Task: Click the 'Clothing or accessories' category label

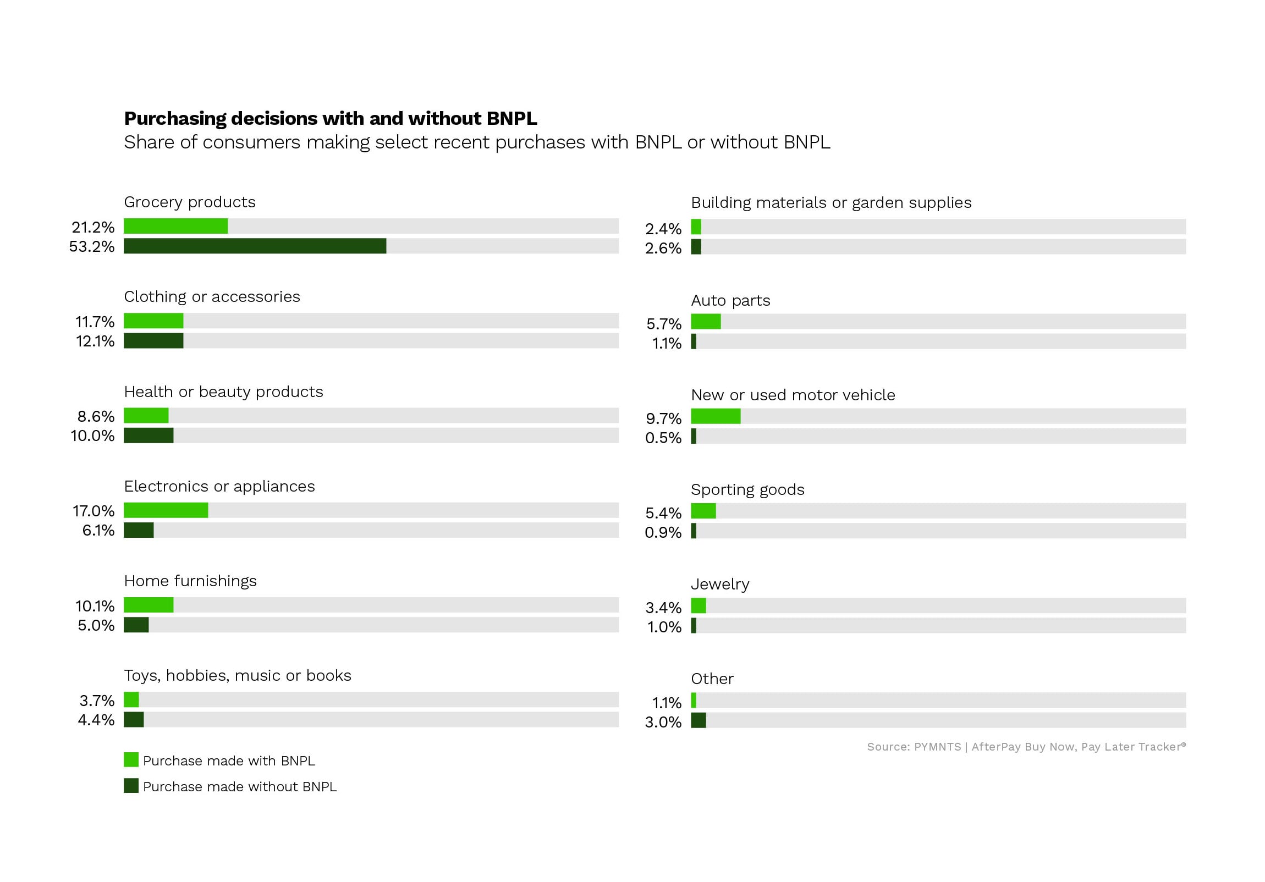Action: (x=212, y=296)
